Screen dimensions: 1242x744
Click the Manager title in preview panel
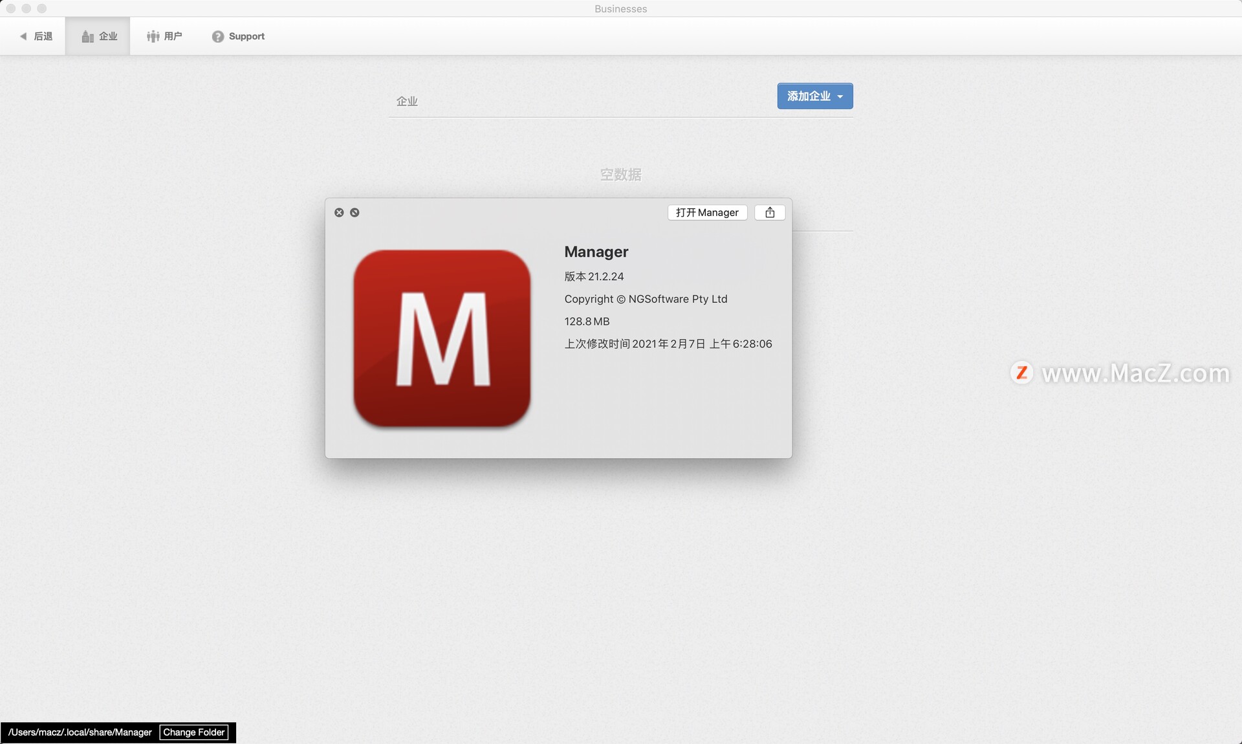(596, 252)
